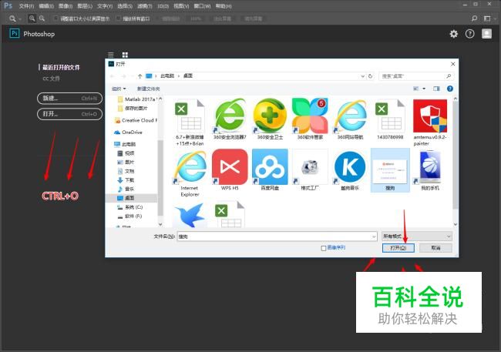The image size is (501, 352).
Task: Open the 窗口 menu
Action: (x=202, y=6)
